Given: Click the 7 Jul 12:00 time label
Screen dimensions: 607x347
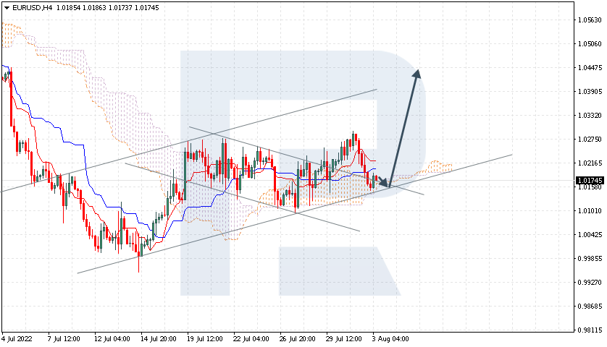Looking at the screenshot, I should [x=64, y=339].
